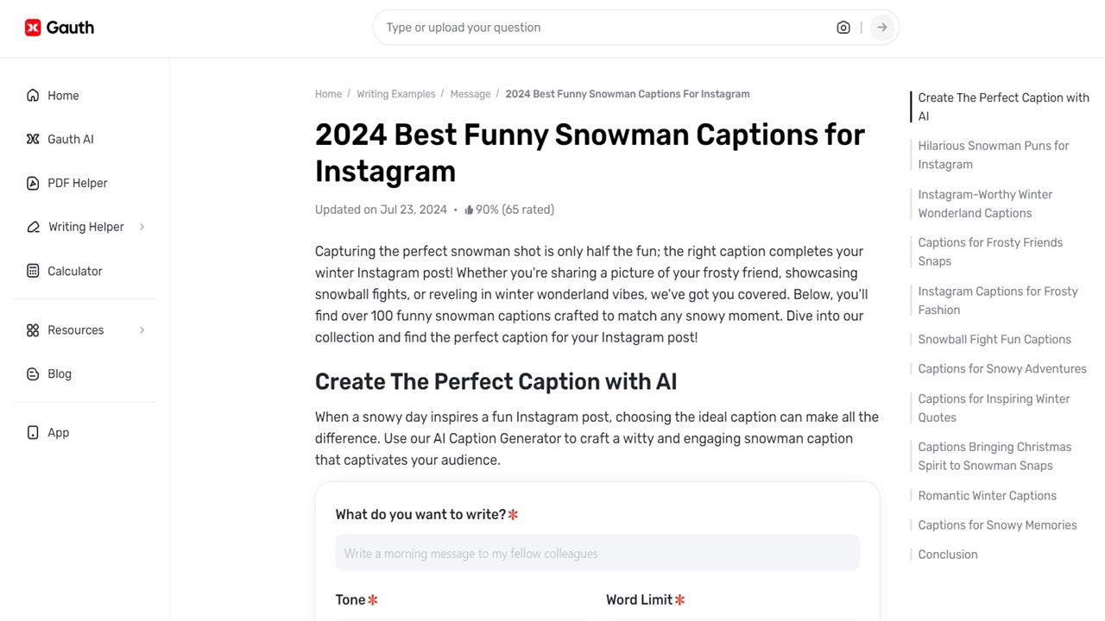Open Gauth AI from the sidebar
The height and width of the screenshot is (621, 1105).
point(32,139)
